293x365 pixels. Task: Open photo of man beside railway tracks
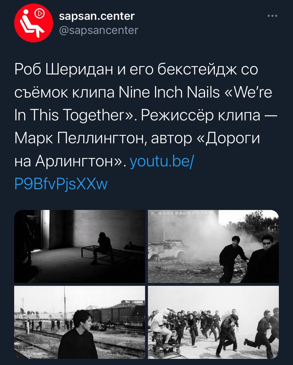point(80,322)
